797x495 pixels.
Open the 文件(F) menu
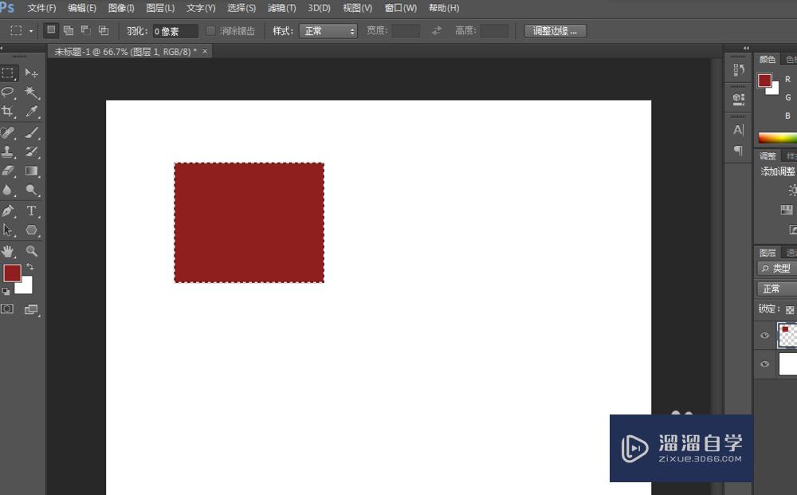[41, 8]
